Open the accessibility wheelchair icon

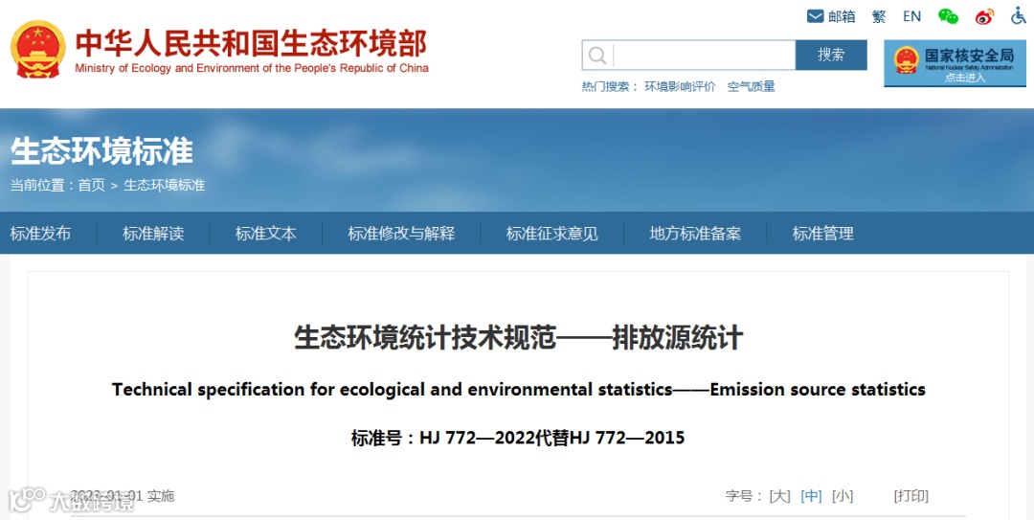pos(1019,16)
